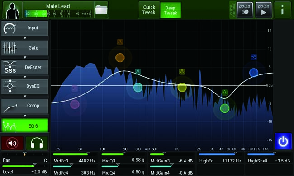Screen dimensions: 294x176
Task: Open the Comp module
Action: click(25, 106)
